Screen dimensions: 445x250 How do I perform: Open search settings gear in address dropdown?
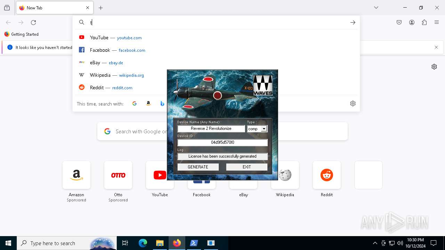(353, 103)
